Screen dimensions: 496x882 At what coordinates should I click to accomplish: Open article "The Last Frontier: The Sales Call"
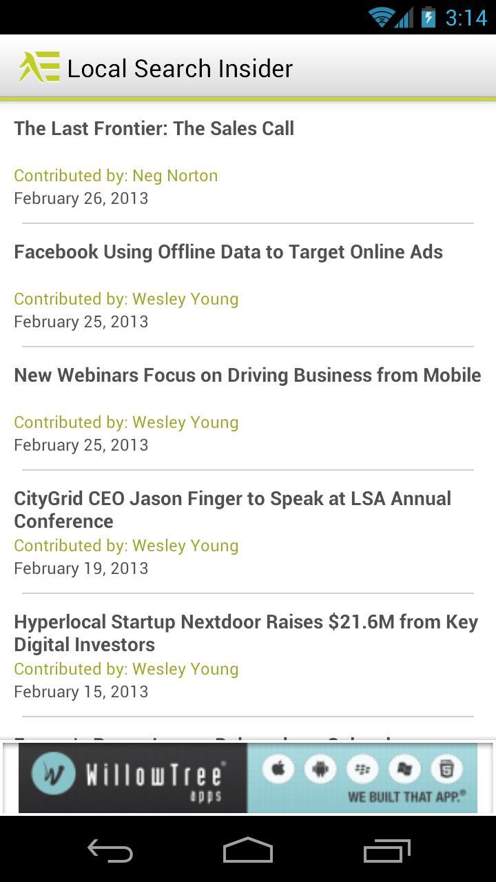click(154, 129)
